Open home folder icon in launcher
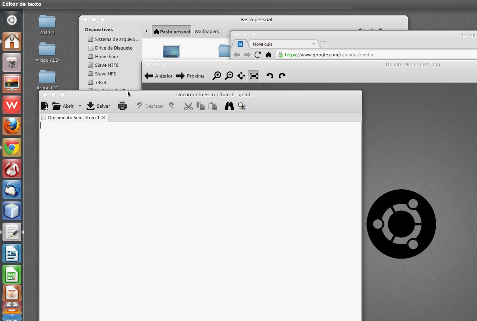The height and width of the screenshot is (321, 477). click(12, 41)
